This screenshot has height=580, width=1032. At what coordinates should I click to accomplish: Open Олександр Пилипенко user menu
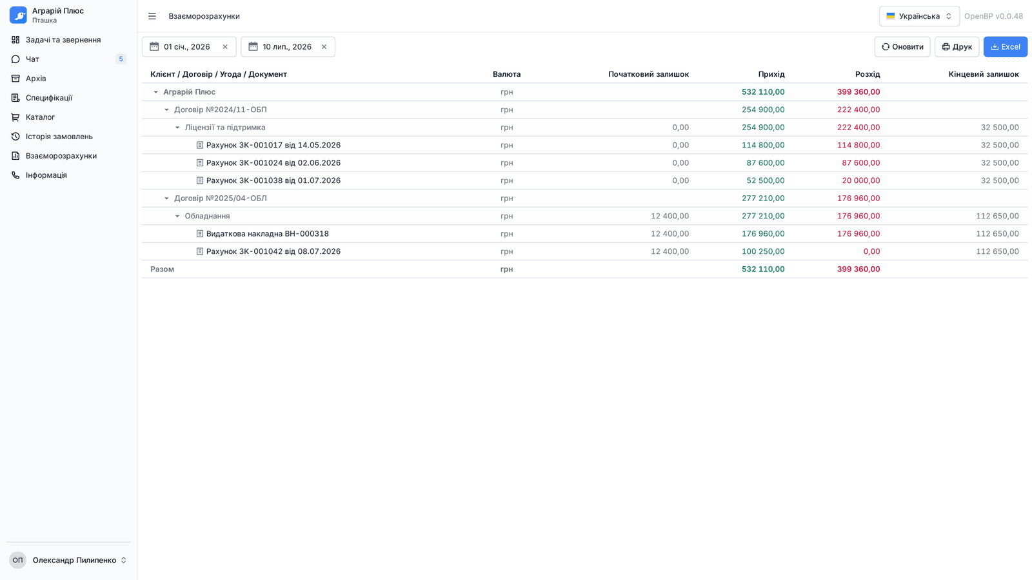click(x=68, y=560)
